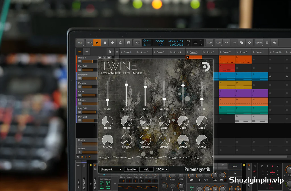Toggle the metronome icon
The width and height of the screenshot is (291, 191).
point(188,44)
